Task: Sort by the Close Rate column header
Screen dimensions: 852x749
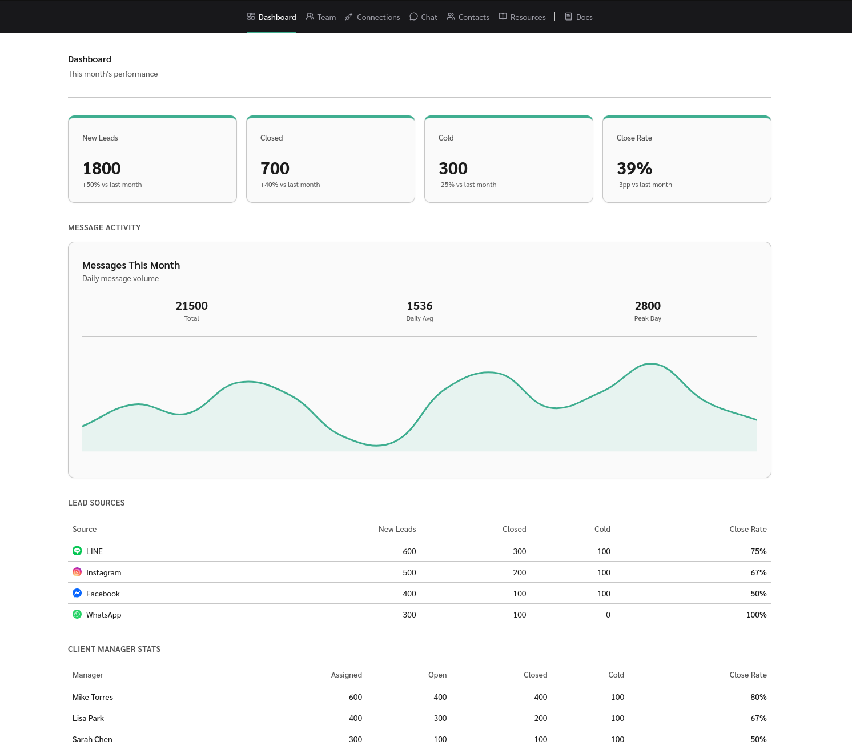Action: [748, 529]
